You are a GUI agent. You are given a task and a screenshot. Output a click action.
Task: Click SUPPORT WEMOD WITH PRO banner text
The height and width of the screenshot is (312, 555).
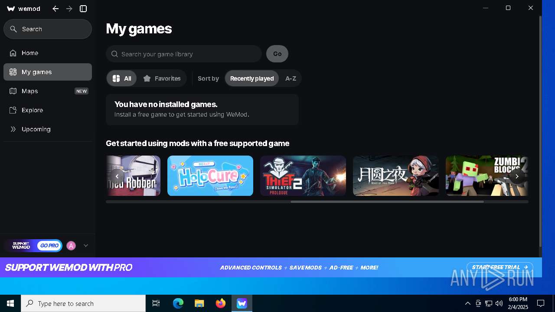pos(69,268)
